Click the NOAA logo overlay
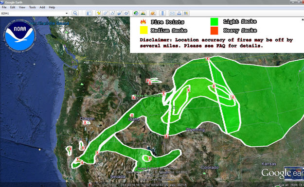 point(19,36)
